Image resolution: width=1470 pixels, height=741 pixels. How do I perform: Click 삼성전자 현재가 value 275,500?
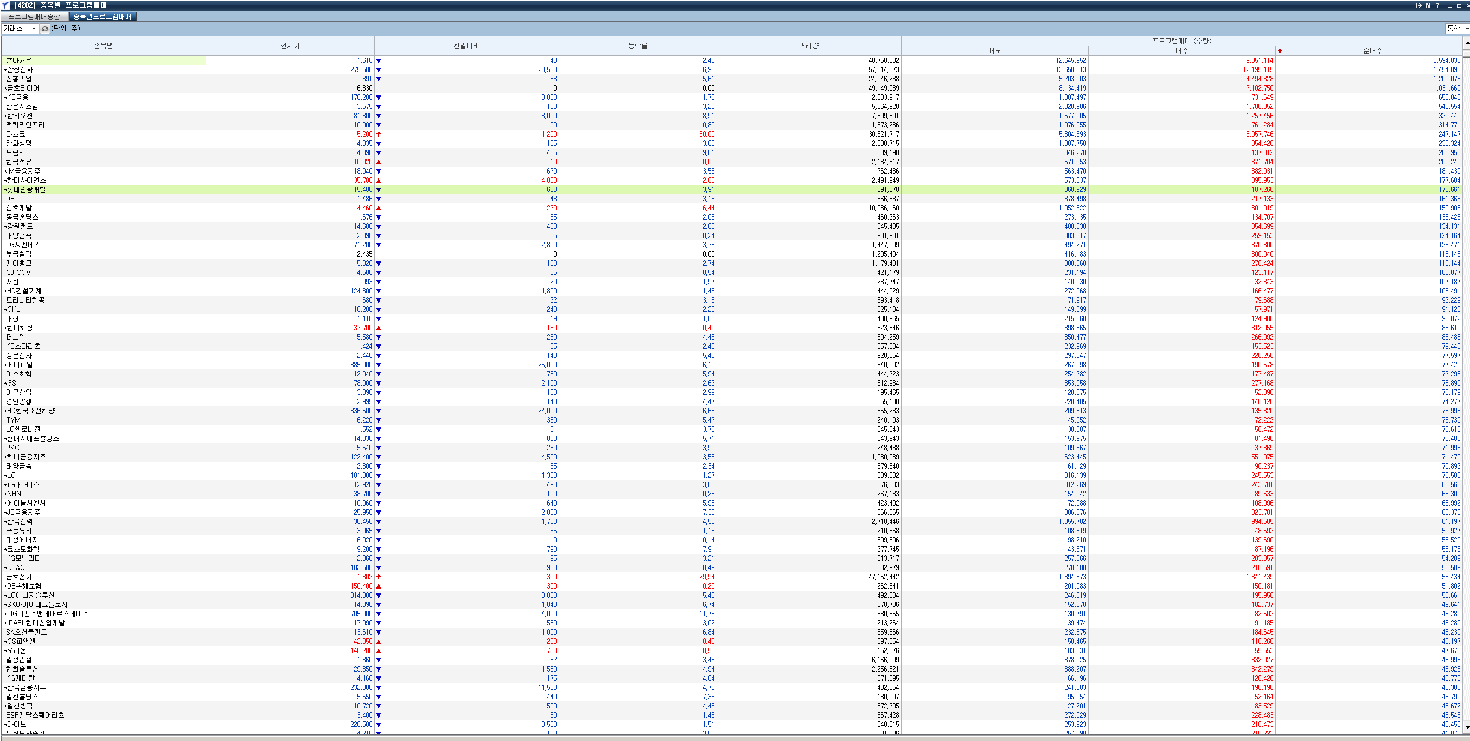[x=361, y=69]
